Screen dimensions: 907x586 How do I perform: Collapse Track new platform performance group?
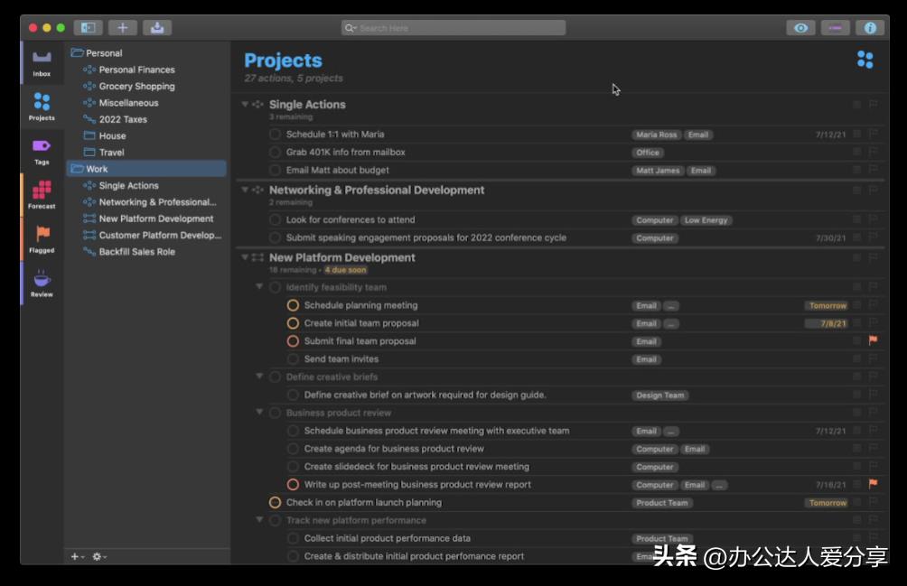point(259,519)
